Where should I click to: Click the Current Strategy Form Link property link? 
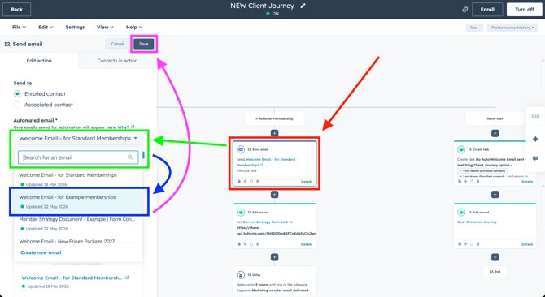point(265,222)
